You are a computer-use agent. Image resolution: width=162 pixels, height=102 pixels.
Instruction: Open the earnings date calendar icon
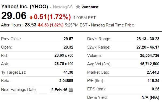coord(71,90)
